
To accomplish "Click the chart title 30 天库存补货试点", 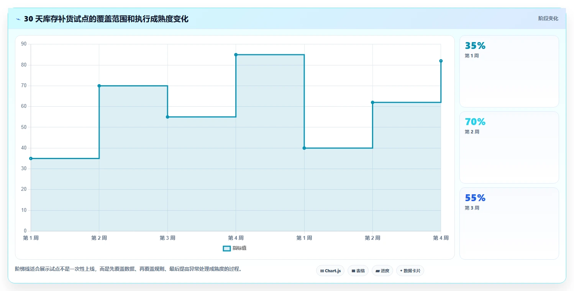I will (106, 19).
